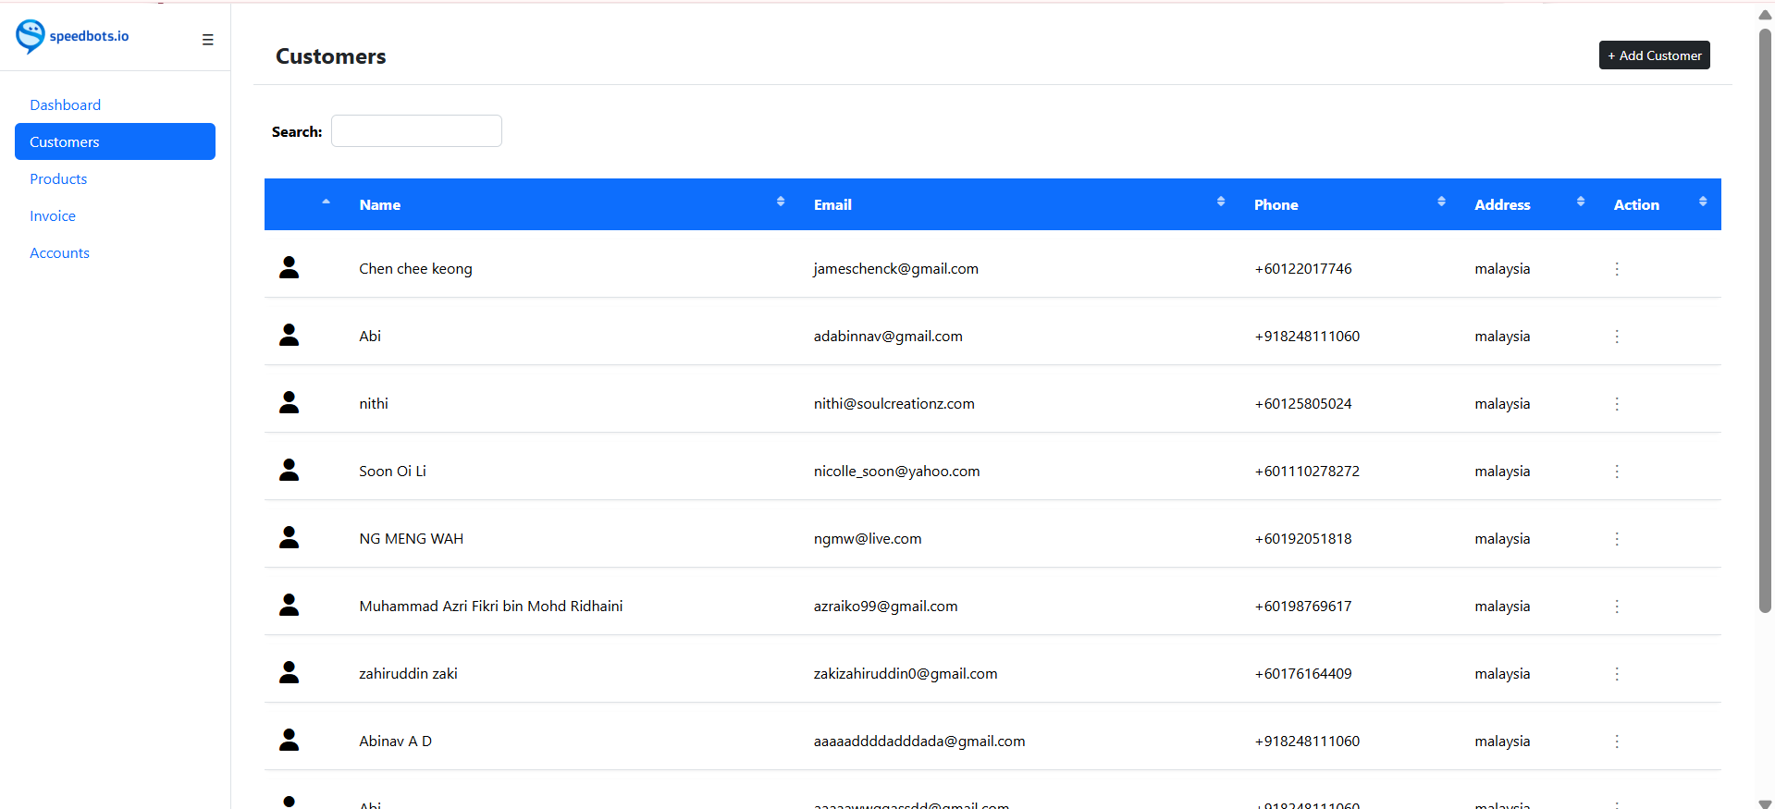Image resolution: width=1775 pixels, height=809 pixels.
Task: Click phone number +60176164409
Action: pos(1302,674)
